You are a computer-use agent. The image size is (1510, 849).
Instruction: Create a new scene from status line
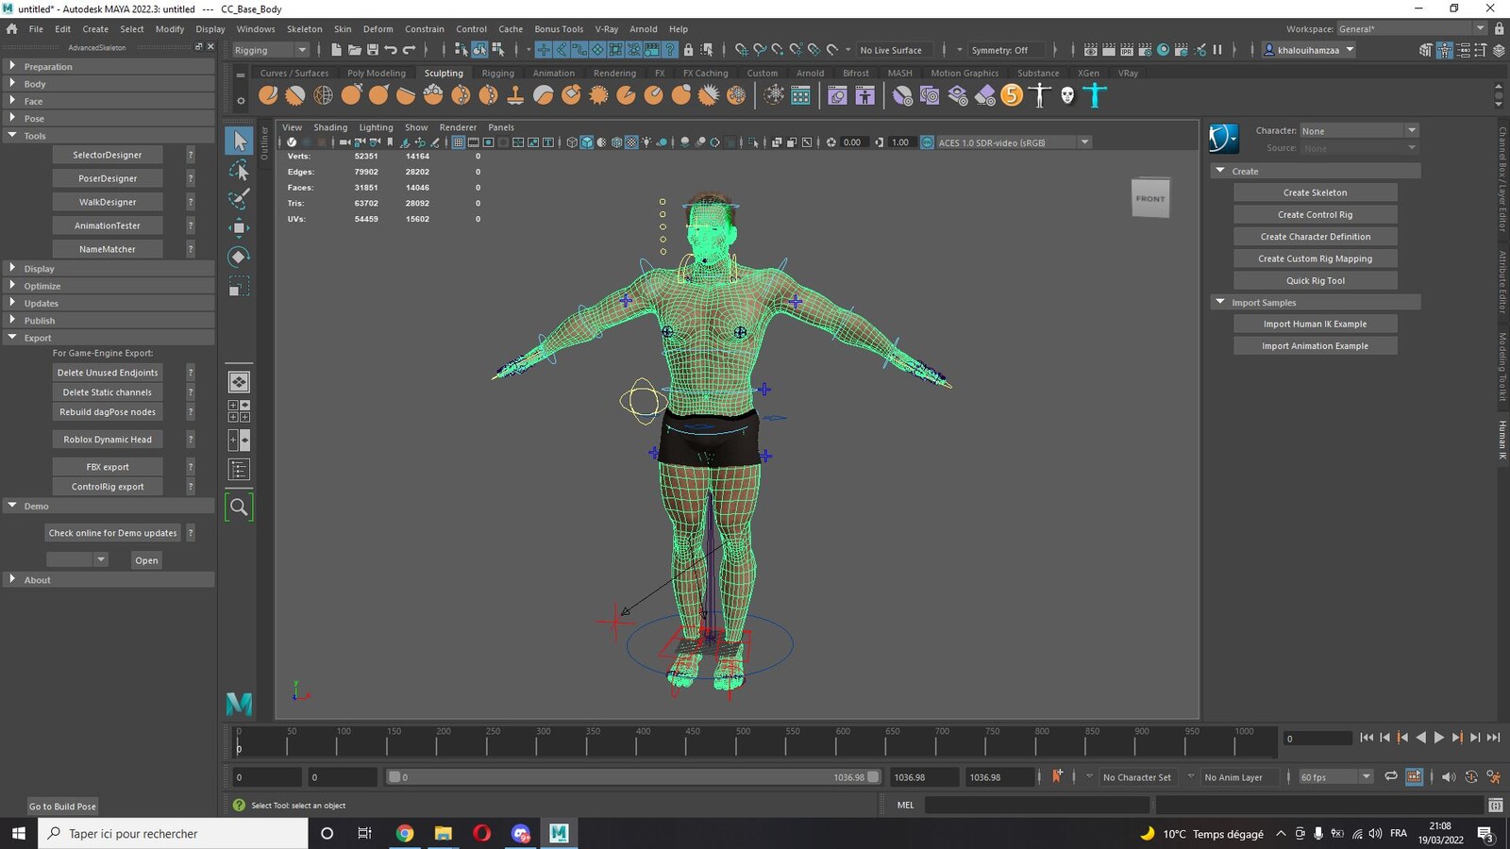click(336, 50)
